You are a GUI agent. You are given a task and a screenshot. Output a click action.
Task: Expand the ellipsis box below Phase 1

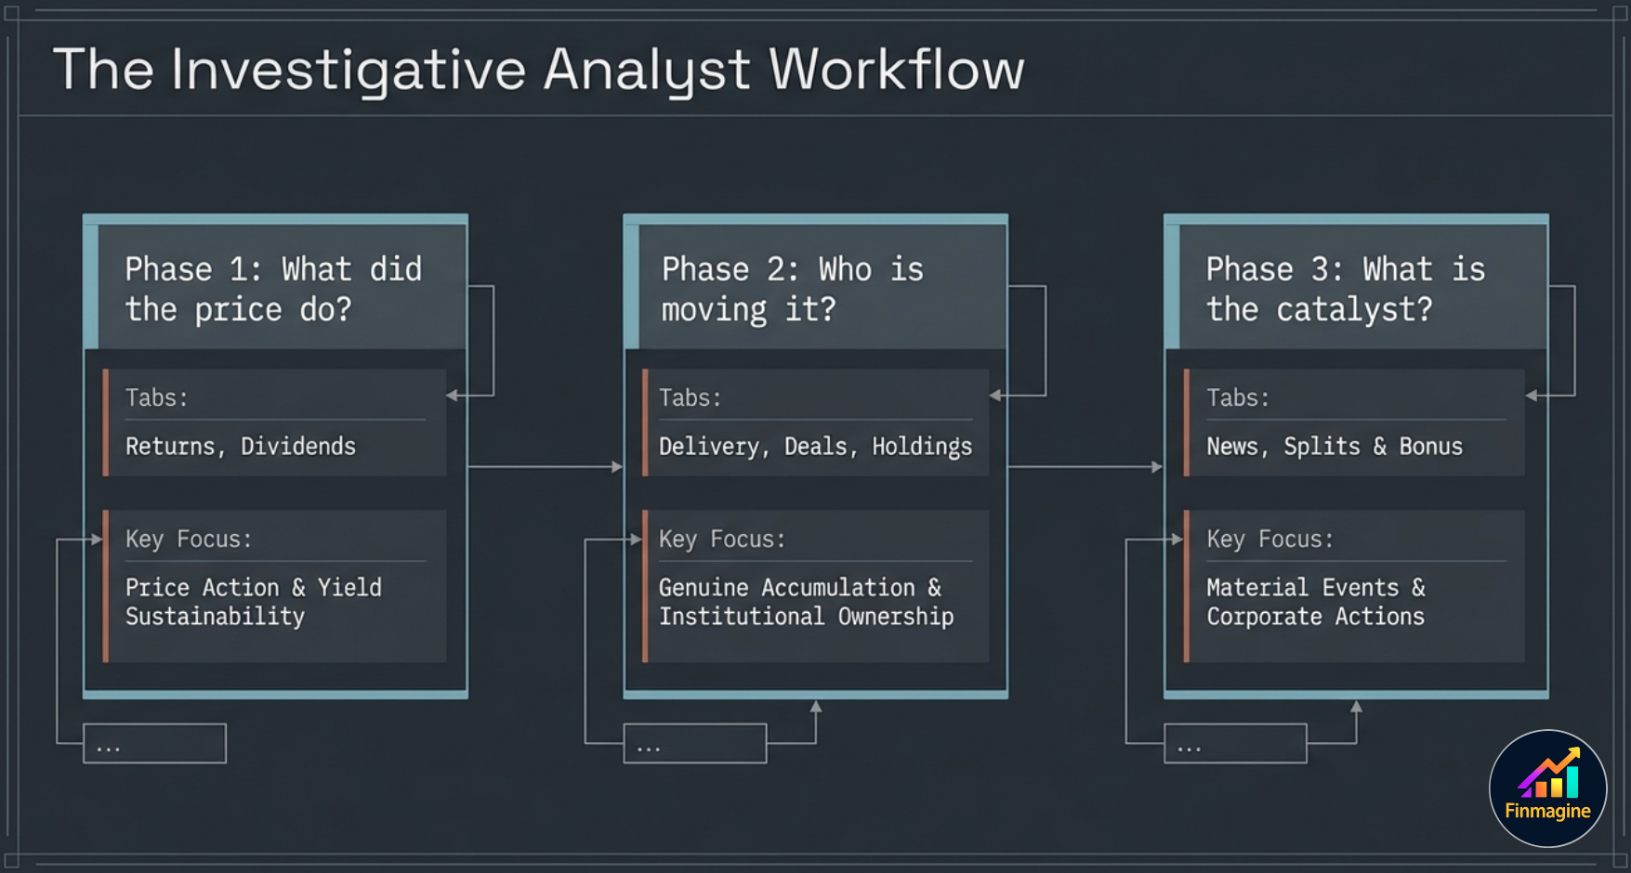pos(154,744)
